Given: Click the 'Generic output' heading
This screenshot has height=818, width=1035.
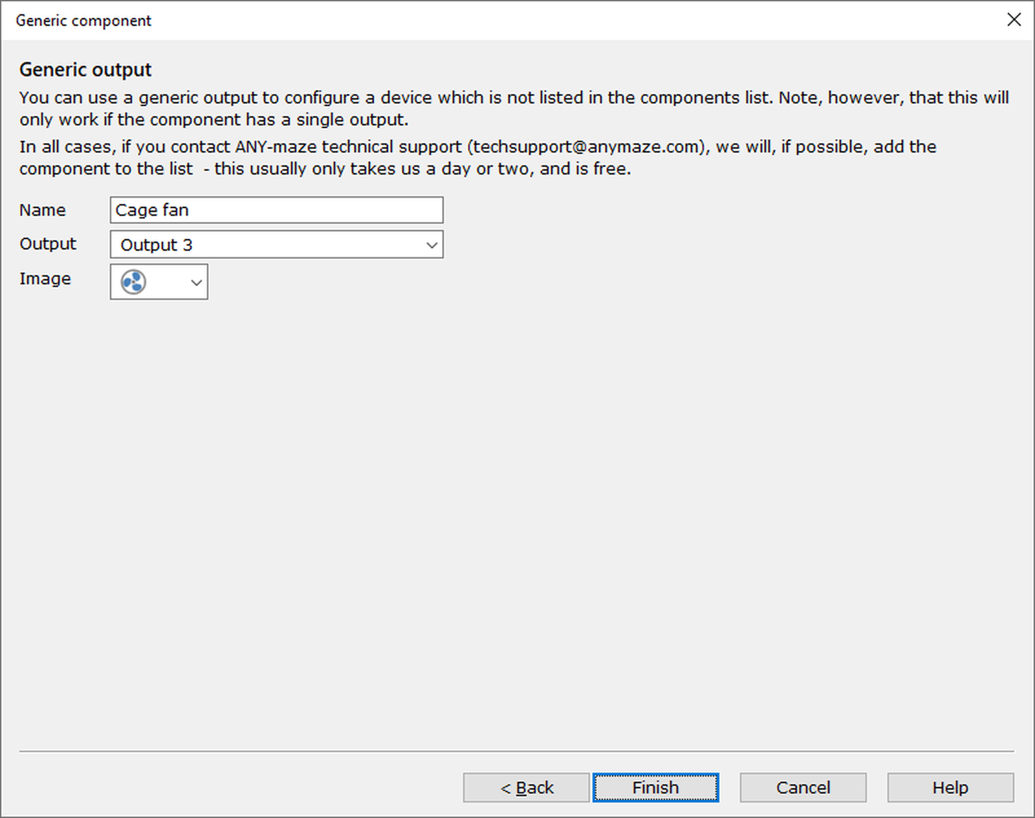Looking at the screenshot, I should point(85,69).
